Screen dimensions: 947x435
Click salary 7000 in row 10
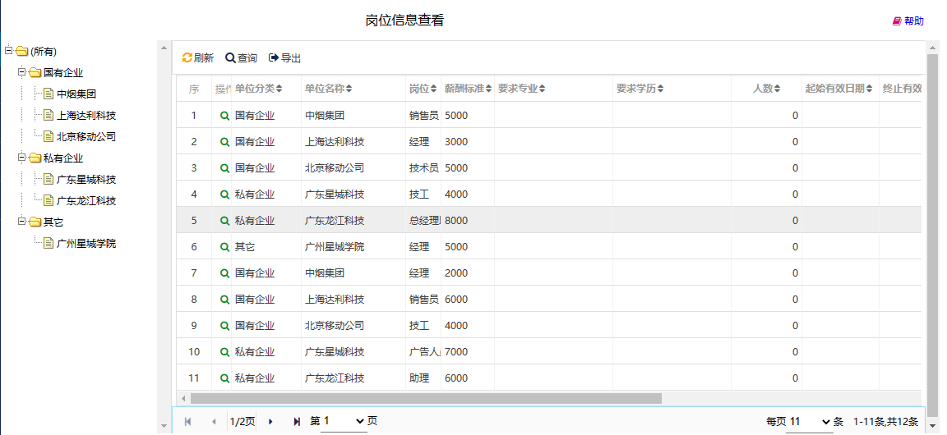(456, 352)
